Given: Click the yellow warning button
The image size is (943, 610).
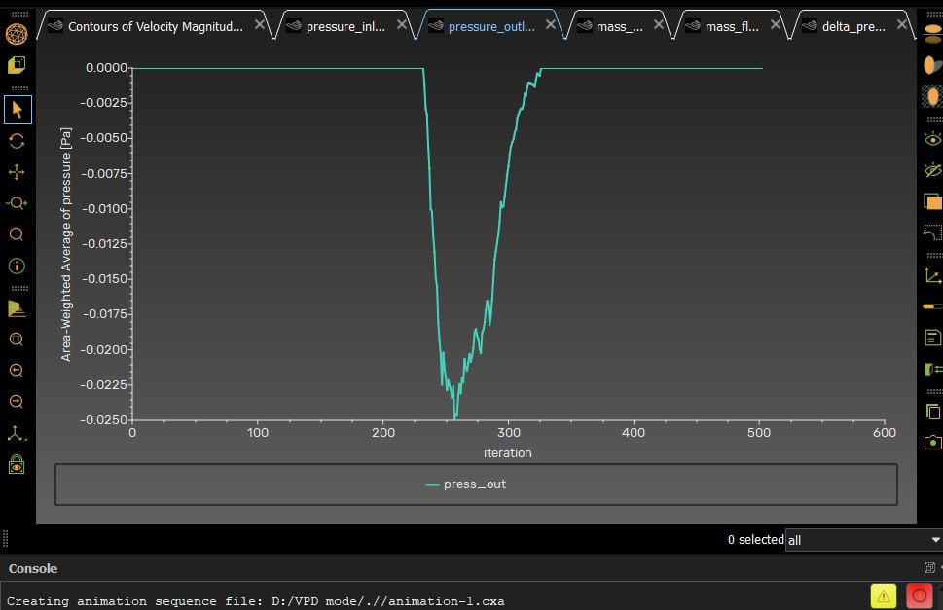Looking at the screenshot, I should tap(883, 595).
